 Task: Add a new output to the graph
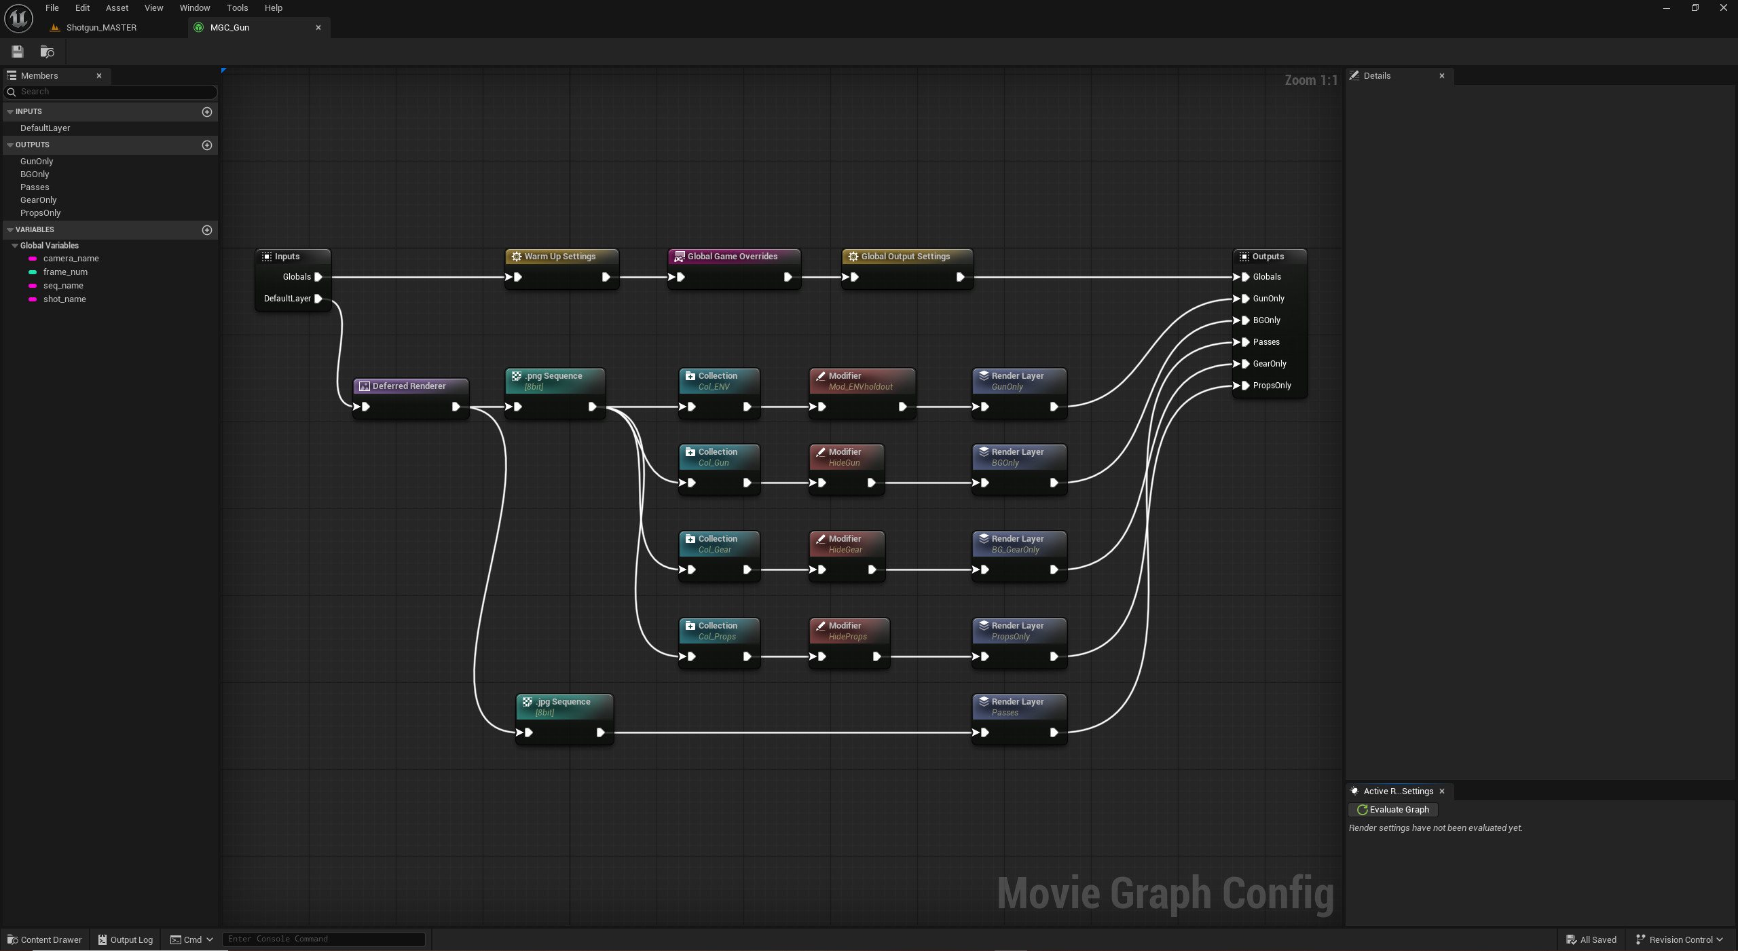(207, 145)
